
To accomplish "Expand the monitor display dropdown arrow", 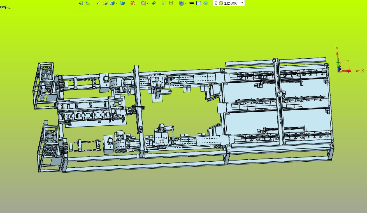I will click(x=185, y=3).
